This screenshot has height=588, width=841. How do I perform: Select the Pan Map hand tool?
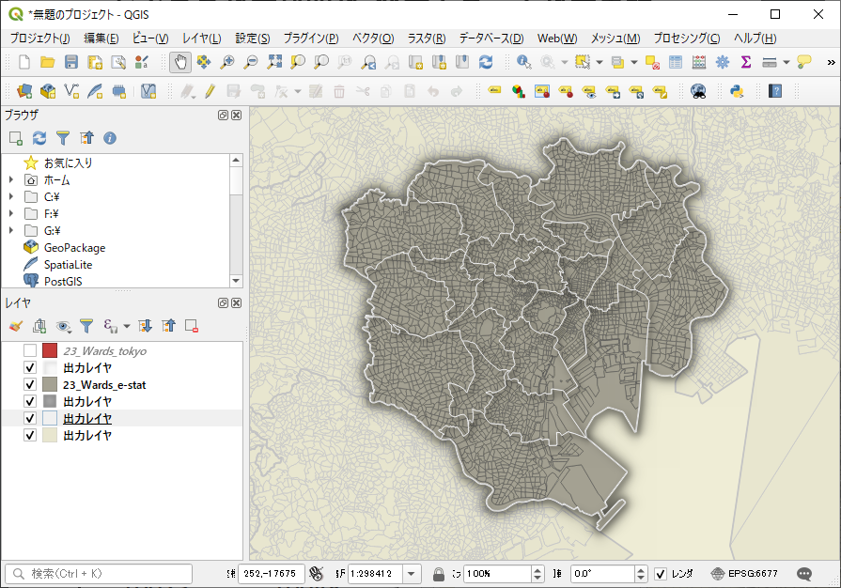(x=179, y=62)
